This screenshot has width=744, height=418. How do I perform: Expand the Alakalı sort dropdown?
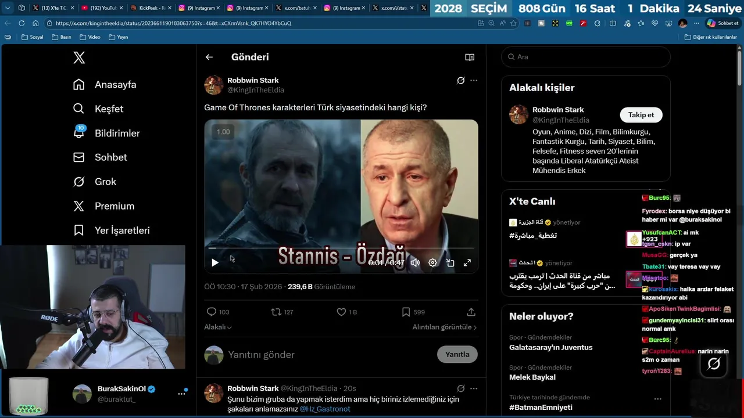click(x=218, y=327)
